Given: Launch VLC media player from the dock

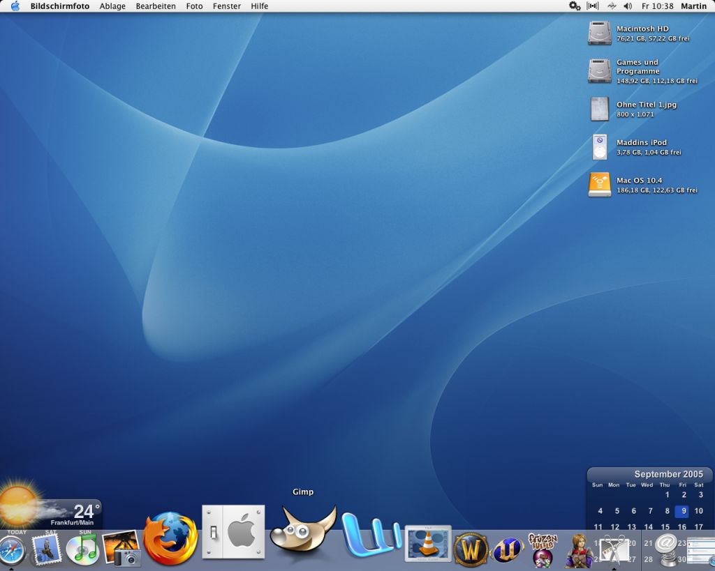Looking at the screenshot, I should pos(428,544).
